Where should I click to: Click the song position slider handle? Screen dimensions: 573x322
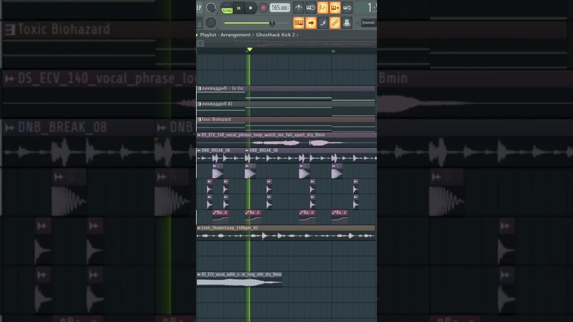click(x=272, y=23)
